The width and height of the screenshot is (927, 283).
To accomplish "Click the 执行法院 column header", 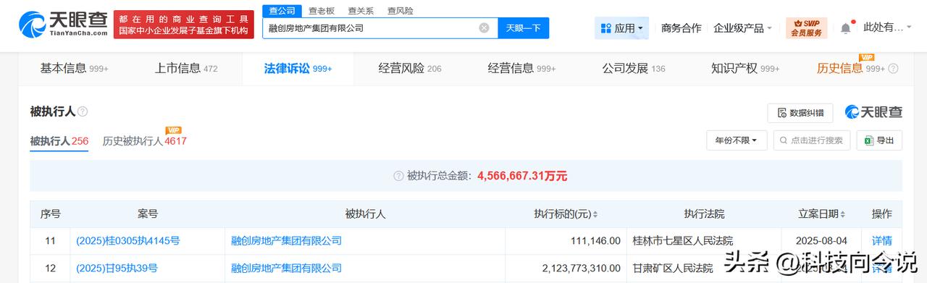I will coord(705,214).
